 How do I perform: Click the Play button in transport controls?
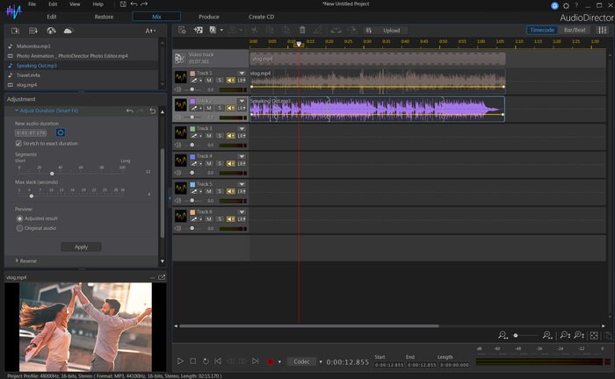click(x=180, y=361)
